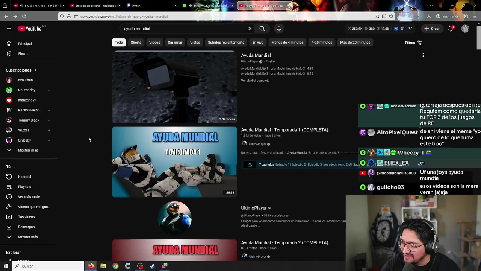481x271 pixels.
Task: Open the NauterPlay subscription channel
Action: [26, 90]
